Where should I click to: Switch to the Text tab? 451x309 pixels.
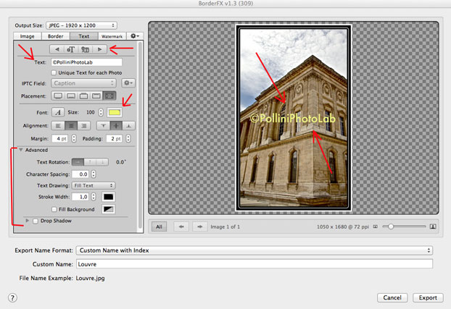point(83,36)
